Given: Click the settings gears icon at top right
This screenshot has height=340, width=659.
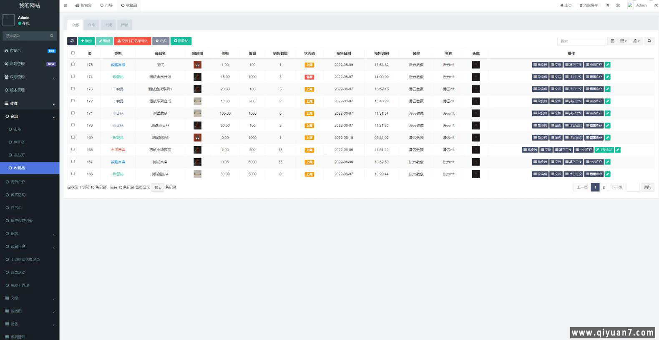Looking at the screenshot, I should (656, 5).
